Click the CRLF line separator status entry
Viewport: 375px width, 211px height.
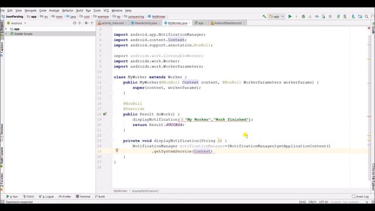[x=312, y=202]
